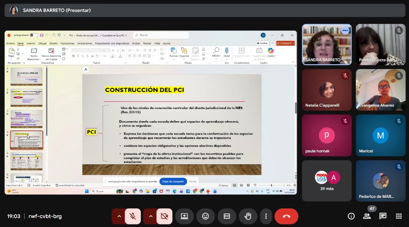Click the PowerPoint zoom slider
This screenshot has height=227, width=409.
(x=271, y=185)
